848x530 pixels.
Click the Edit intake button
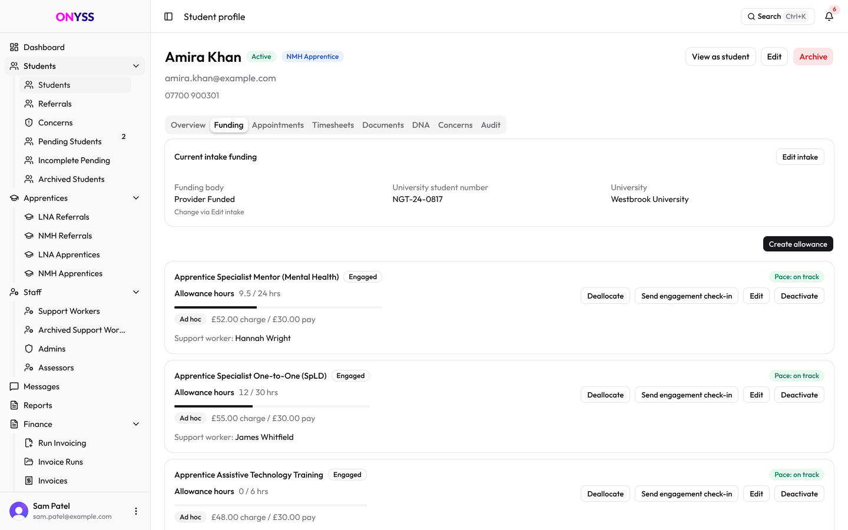coord(800,157)
